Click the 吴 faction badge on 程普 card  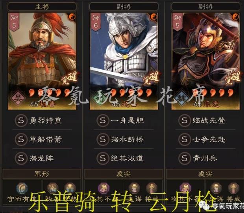18,98
